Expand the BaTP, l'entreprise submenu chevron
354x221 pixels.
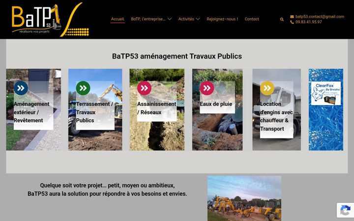click(x=170, y=19)
